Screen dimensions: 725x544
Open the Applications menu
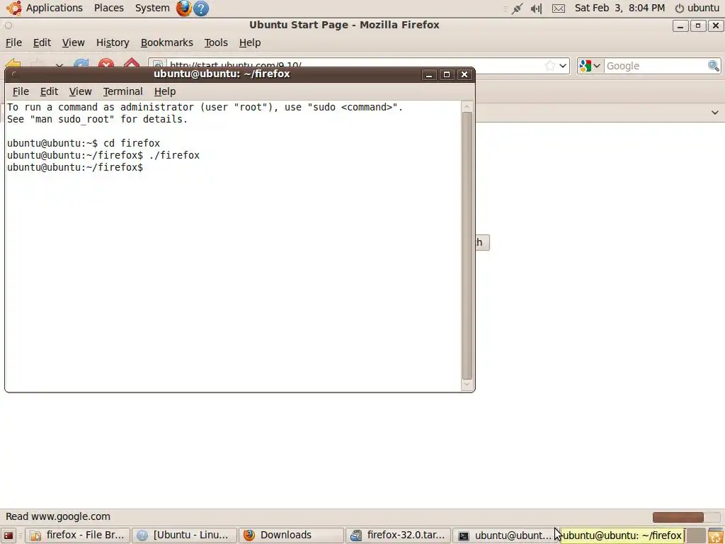click(x=54, y=8)
